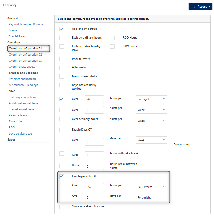Open Overtime rate sheets
The image size is (214, 218).
[22, 67]
